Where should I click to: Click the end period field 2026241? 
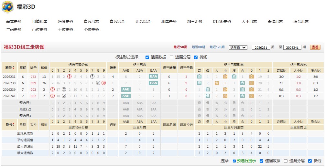tap(292, 47)
